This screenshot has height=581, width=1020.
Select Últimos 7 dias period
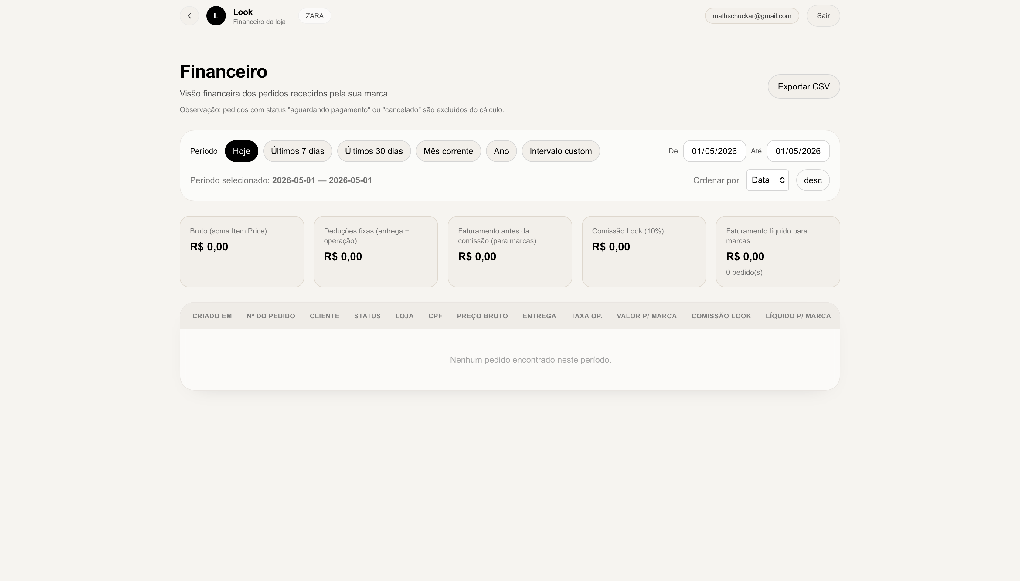pos(297,151)
